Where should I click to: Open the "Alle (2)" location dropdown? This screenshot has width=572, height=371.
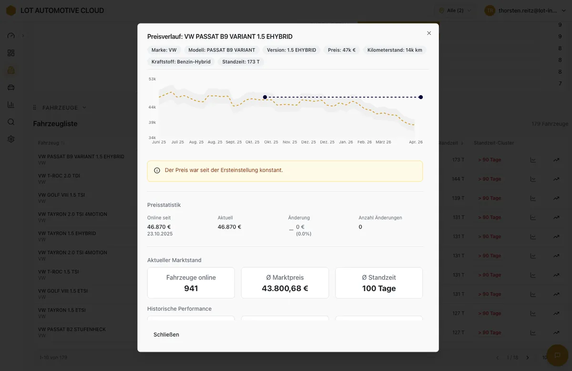click(455, 10)
